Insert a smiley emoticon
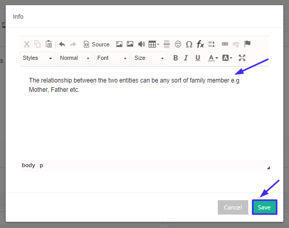Screen dimensions: 289x228 [x=178, y=44]
